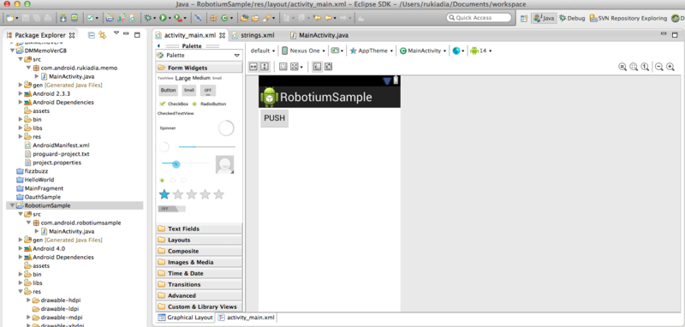Click the PUSH button in layout preview

[x=274, y=118]
